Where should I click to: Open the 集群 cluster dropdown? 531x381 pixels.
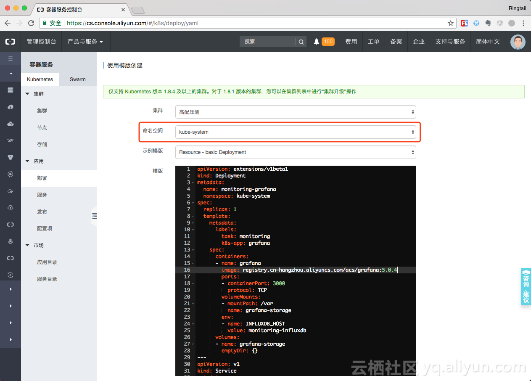pos(296,112)
